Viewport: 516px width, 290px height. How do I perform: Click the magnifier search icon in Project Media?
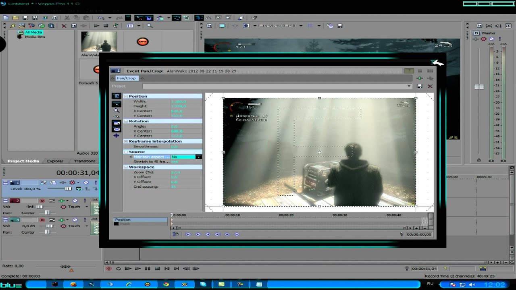[x=150, y=26]
